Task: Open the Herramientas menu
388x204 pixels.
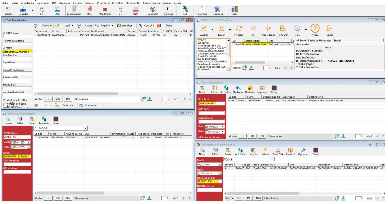Action: coord(133,3)
